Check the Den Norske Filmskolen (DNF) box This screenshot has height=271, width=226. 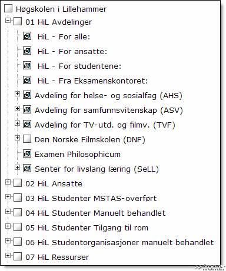[27, 139]
